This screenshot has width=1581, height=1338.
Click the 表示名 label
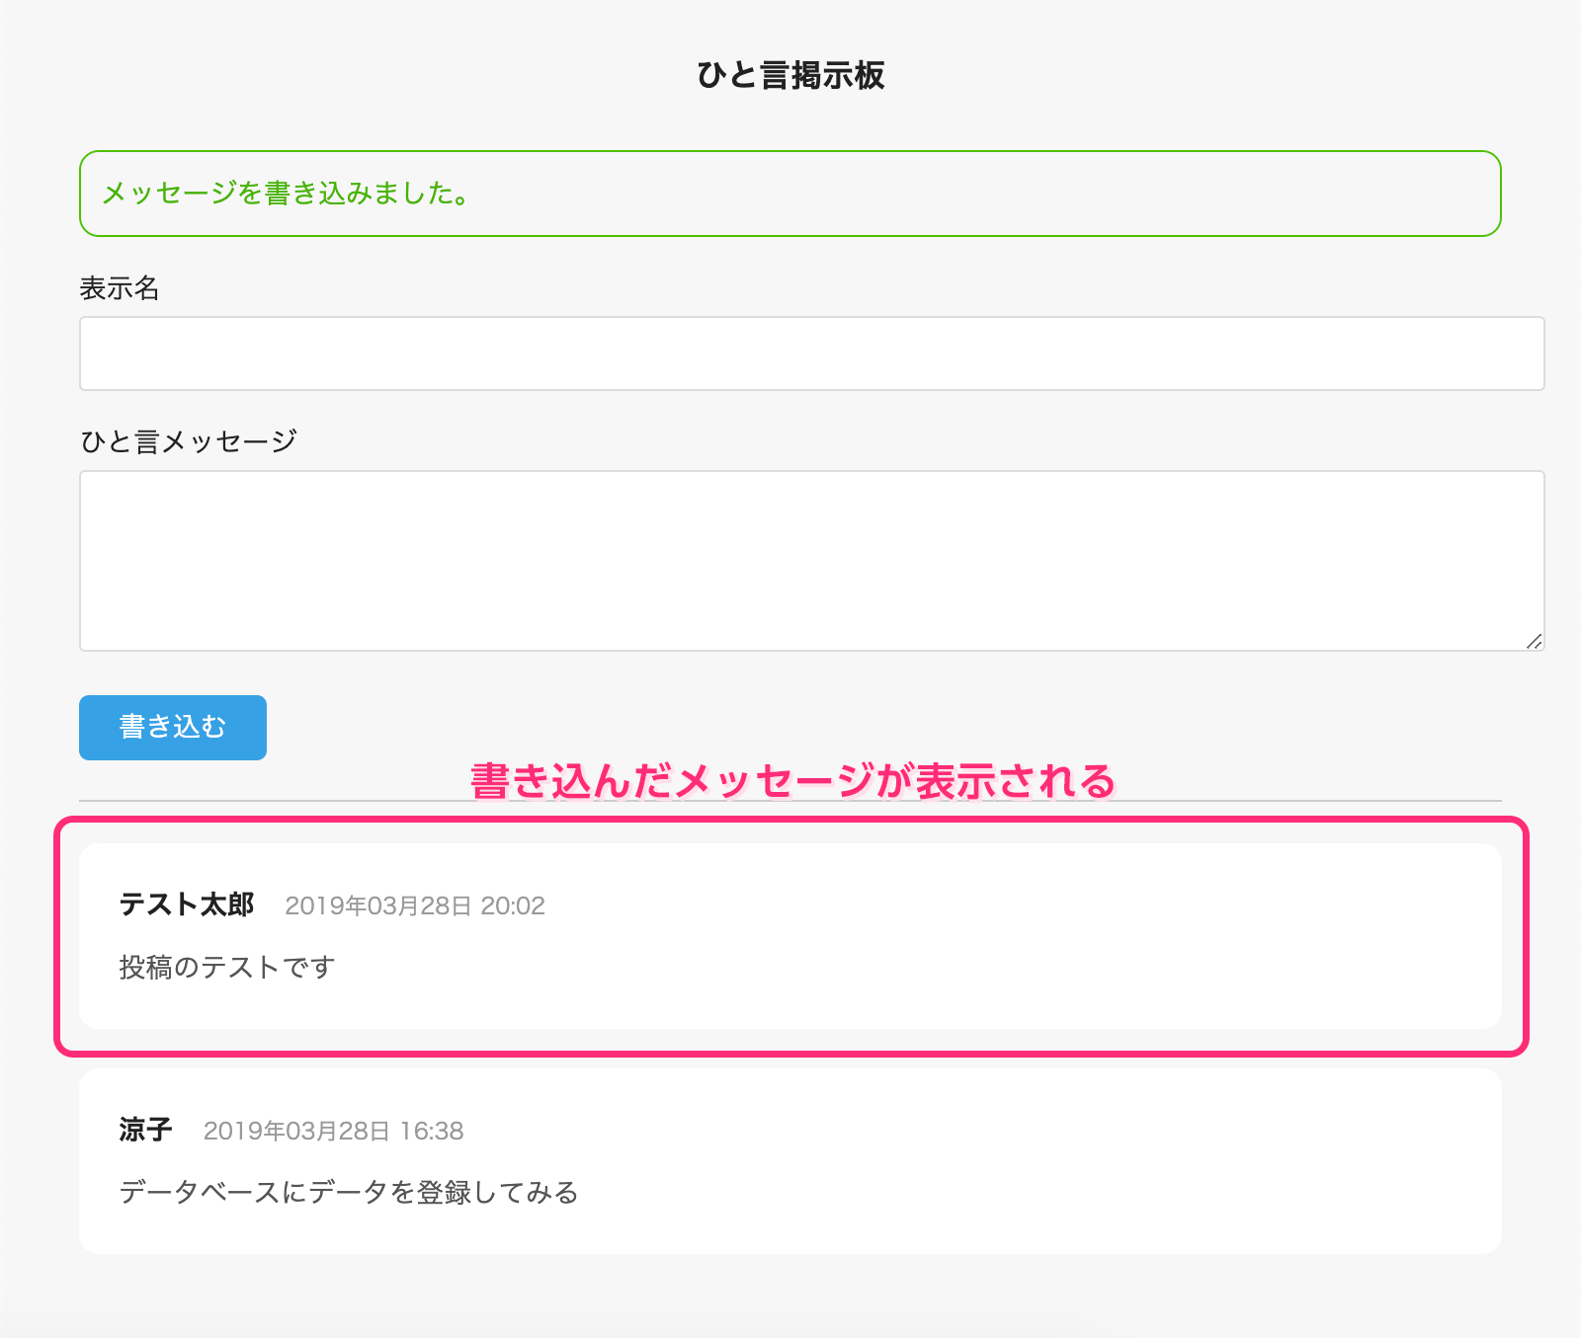click(x=120, y=288)
